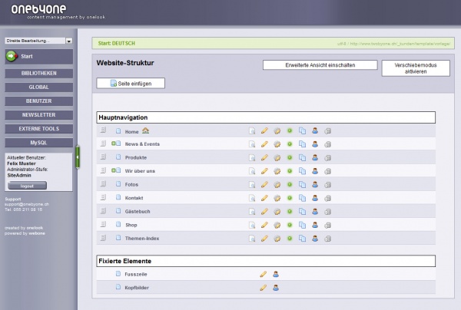Click the pencil edit icon for Produkte

[264, 157]
